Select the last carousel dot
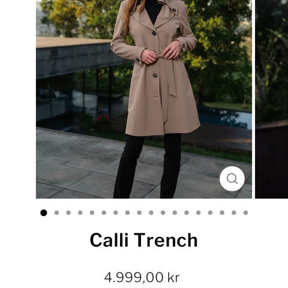Viewport: 288px width, 288px height. [x=245, y=212]
